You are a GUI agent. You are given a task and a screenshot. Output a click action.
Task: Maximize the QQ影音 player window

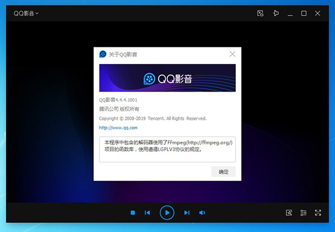pyautogui.click(x=304, y=13)
